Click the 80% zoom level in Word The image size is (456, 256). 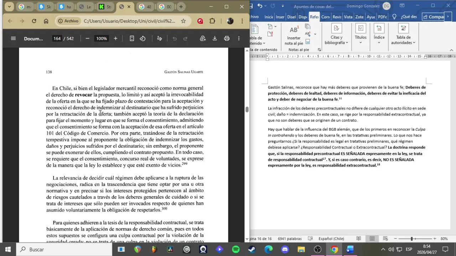pos(444,239)
